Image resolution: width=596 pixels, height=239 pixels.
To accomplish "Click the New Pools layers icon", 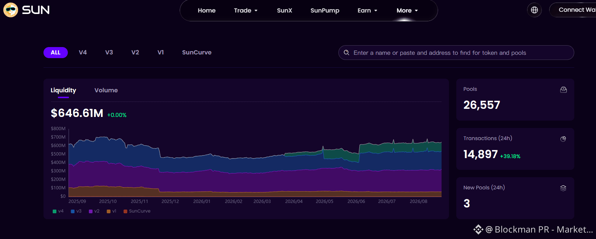I will (563, 188).
